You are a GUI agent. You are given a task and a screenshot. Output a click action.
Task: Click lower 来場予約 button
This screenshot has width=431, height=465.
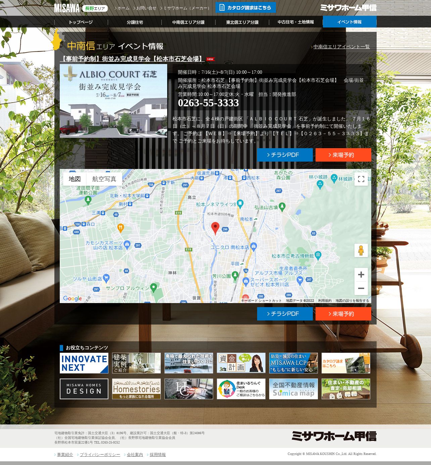point(343,314)
